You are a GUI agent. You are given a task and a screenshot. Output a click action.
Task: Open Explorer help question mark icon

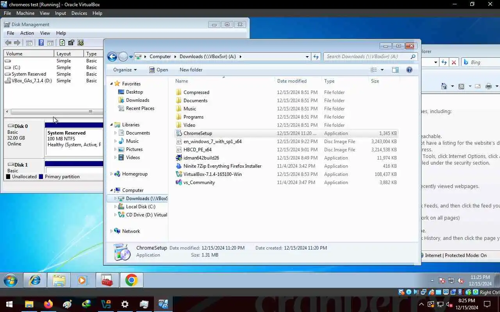click(x=409, y=70)
